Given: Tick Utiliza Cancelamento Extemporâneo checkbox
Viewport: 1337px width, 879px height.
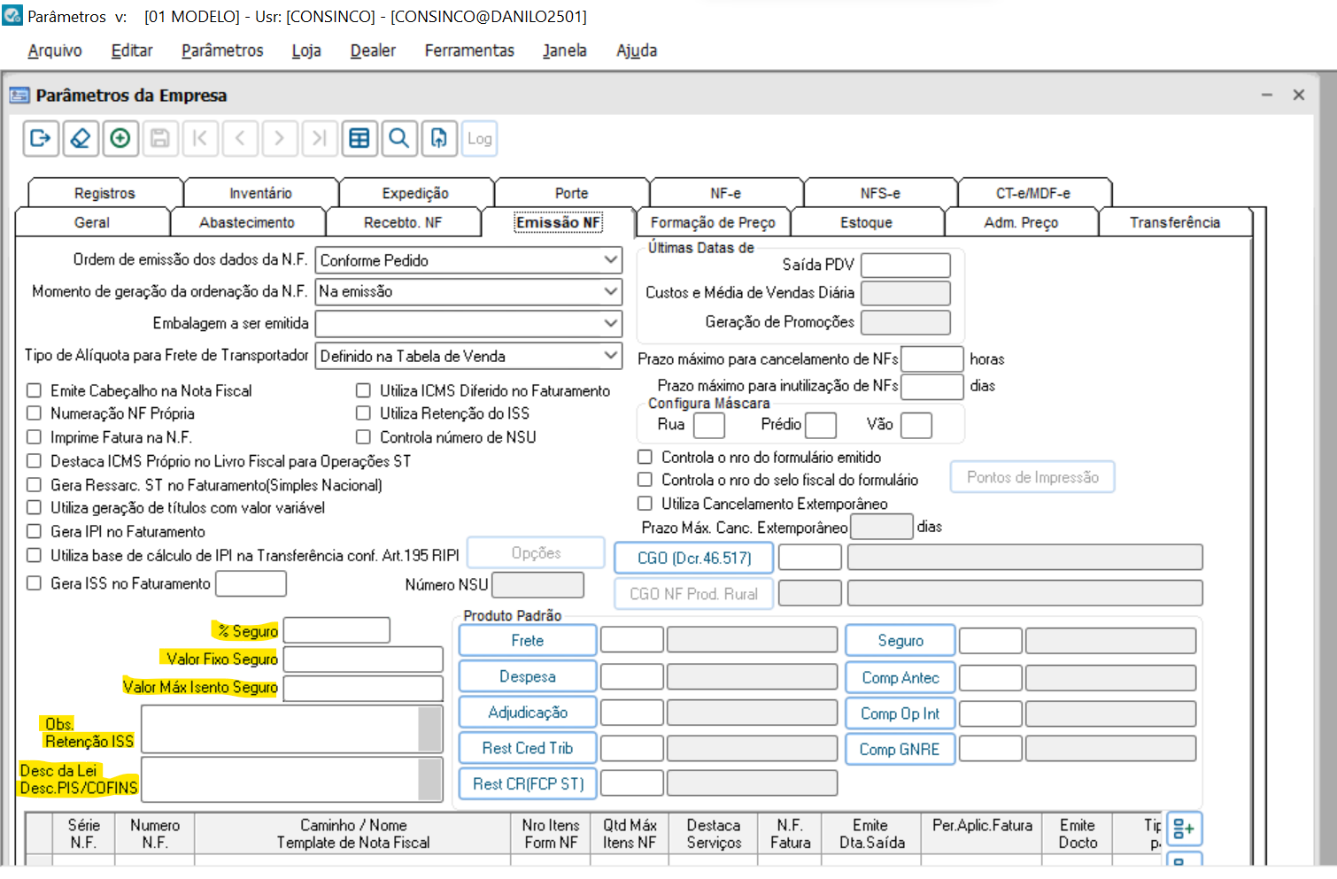Looking at the screenshot, I should tap(645, 504).
